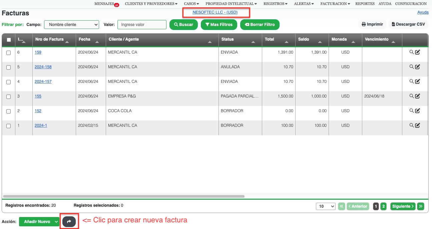Open the NESOFTEC LLC - (USD) link
The image size is (432, 229).
[x=215, y=12]
